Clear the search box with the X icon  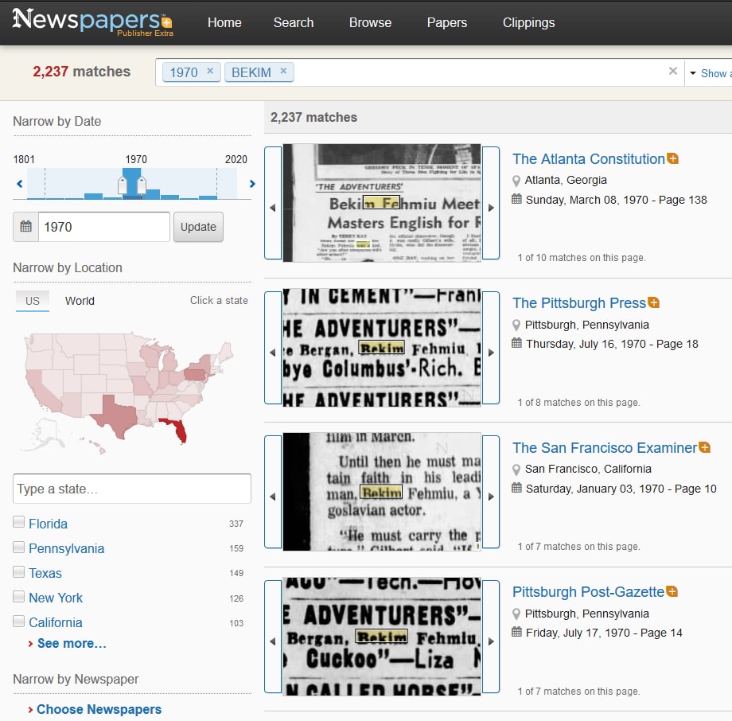tap(673, 72)
